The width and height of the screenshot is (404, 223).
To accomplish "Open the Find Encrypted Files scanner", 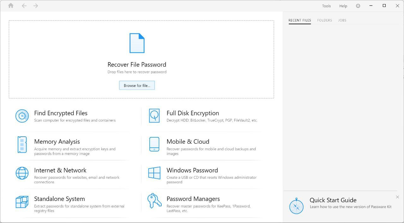I will (x=61, y=113).
